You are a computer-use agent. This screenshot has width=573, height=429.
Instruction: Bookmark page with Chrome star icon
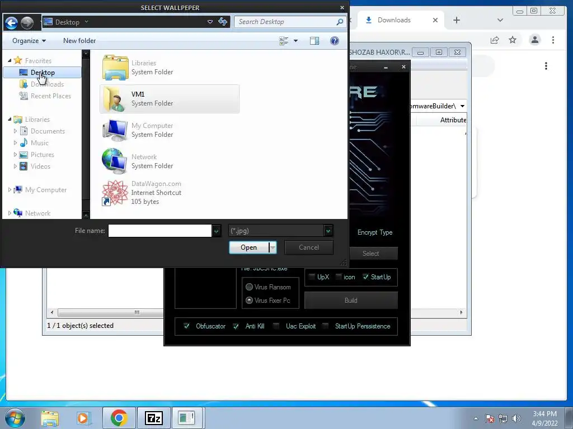pos(513,40)
